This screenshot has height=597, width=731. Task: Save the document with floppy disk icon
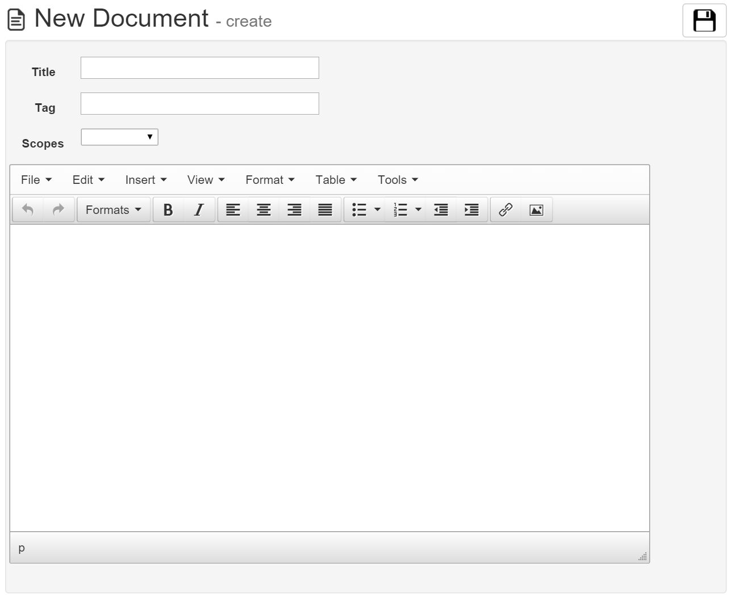pyautogui.click(x=704, y=20)
